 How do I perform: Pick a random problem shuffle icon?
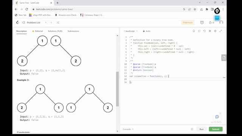coord(58,23)
